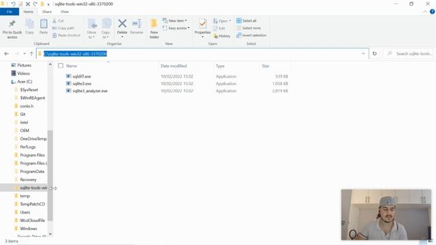Sort by the Size column
This screenshot has height=245, width=436.
click(x=266, y=66)
